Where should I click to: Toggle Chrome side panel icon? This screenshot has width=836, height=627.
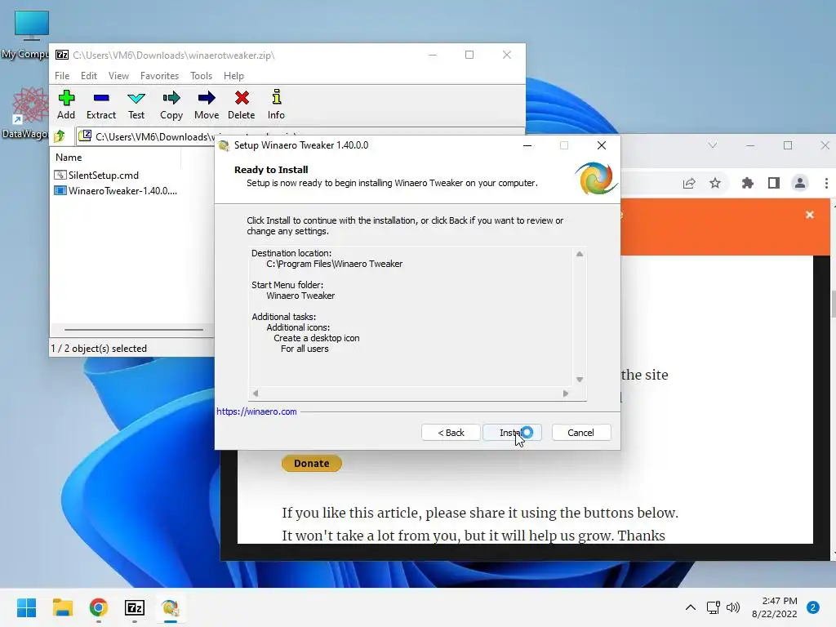point(774,184)
